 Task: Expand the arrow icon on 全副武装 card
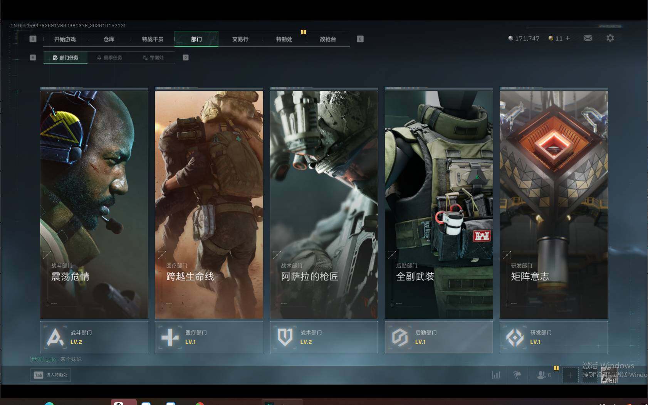392,255
